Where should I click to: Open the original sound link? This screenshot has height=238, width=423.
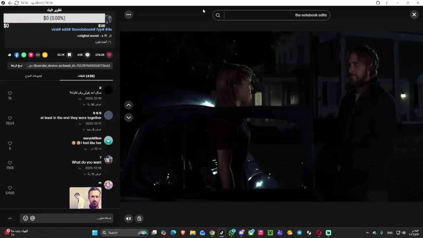94,36
